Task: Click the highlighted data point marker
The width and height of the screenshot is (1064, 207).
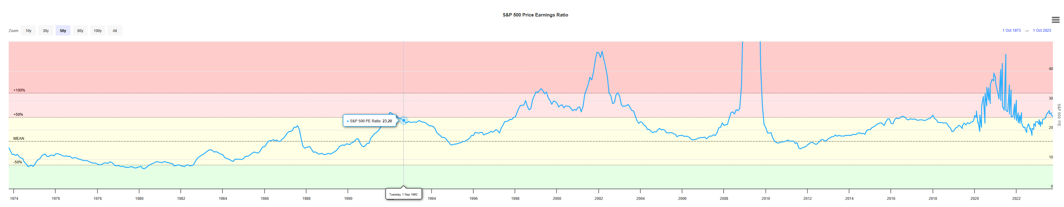Action: [x=403, y=120]
